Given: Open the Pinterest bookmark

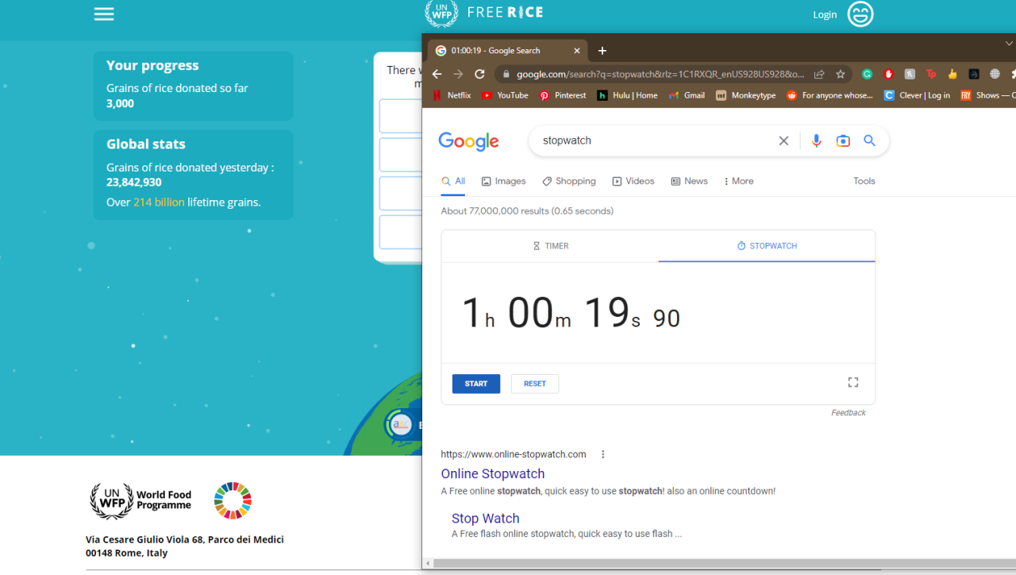Looking at the screenshot, I should coord(563,95).
